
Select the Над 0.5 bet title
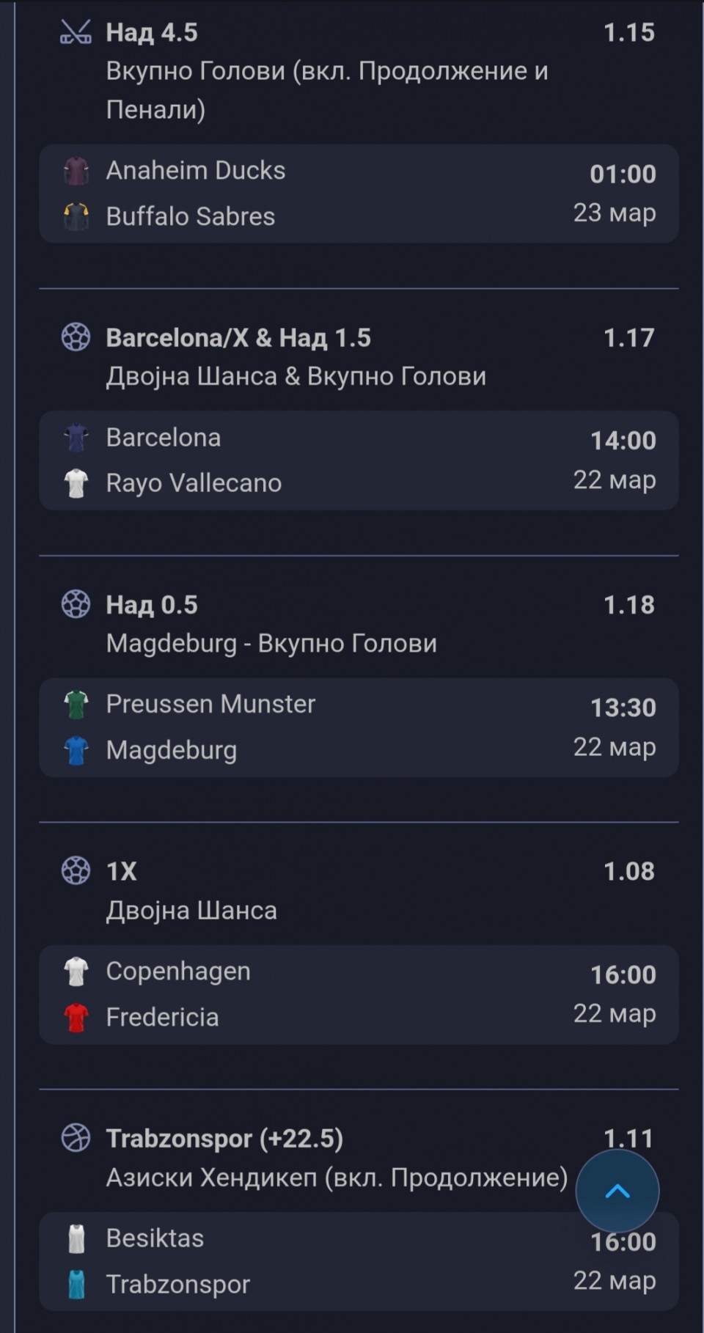[152, 604]
